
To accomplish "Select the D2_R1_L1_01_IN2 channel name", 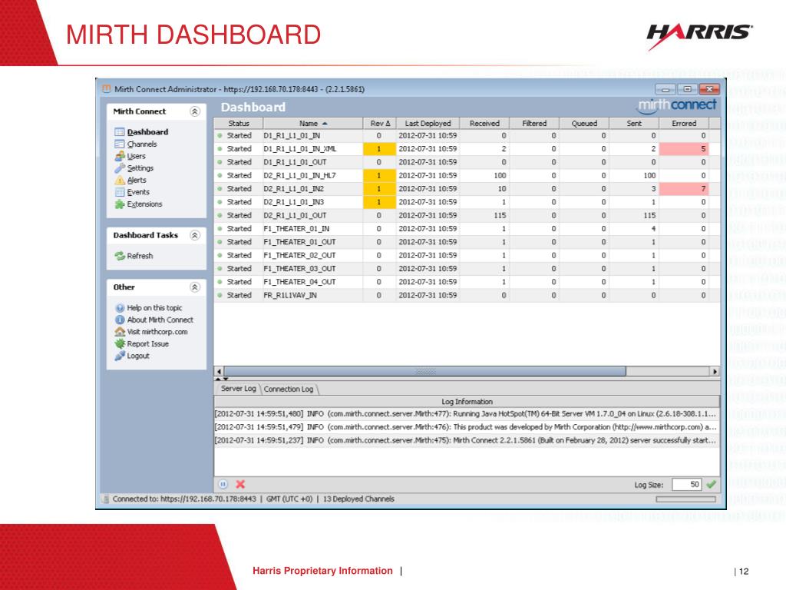I will 294,189.
